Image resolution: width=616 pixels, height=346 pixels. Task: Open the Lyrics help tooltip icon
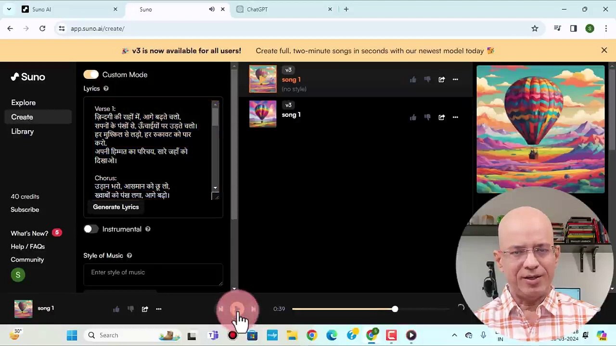point(106,88)
